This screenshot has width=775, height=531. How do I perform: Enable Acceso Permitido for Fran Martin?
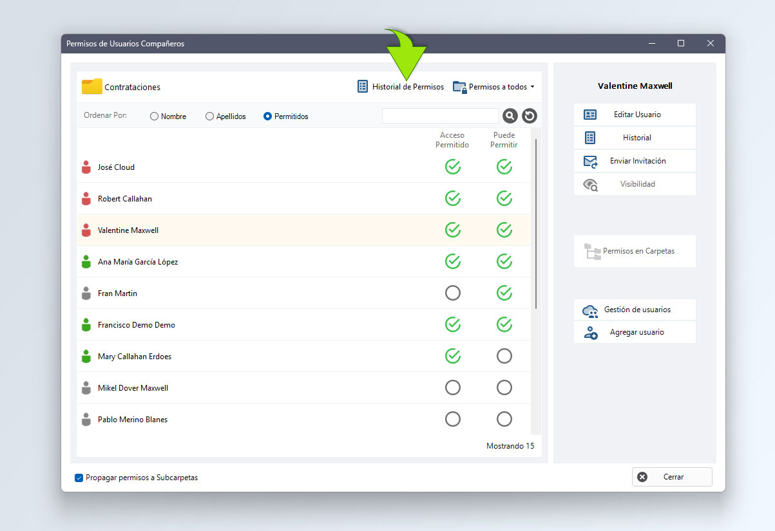[x=453, y=293]
